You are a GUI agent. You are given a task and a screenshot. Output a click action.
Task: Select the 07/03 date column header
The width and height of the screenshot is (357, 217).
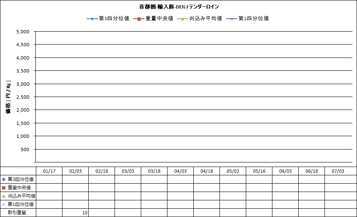pos(338,171)
